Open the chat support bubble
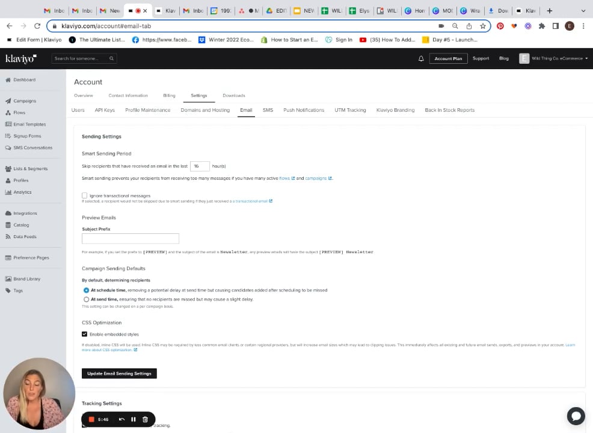Screen dimensions: 593x433 576,416
